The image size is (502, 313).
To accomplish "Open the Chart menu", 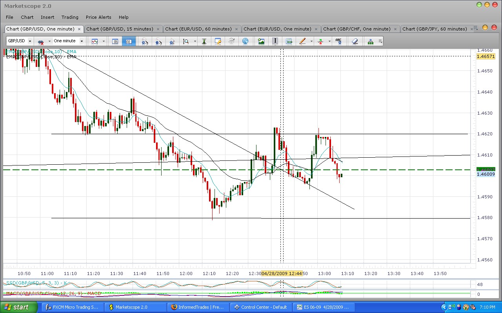I will (27, 17).
